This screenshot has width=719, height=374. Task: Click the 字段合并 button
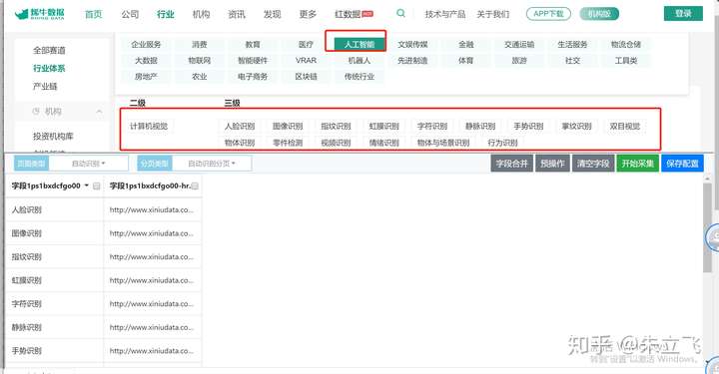[511, 164]
